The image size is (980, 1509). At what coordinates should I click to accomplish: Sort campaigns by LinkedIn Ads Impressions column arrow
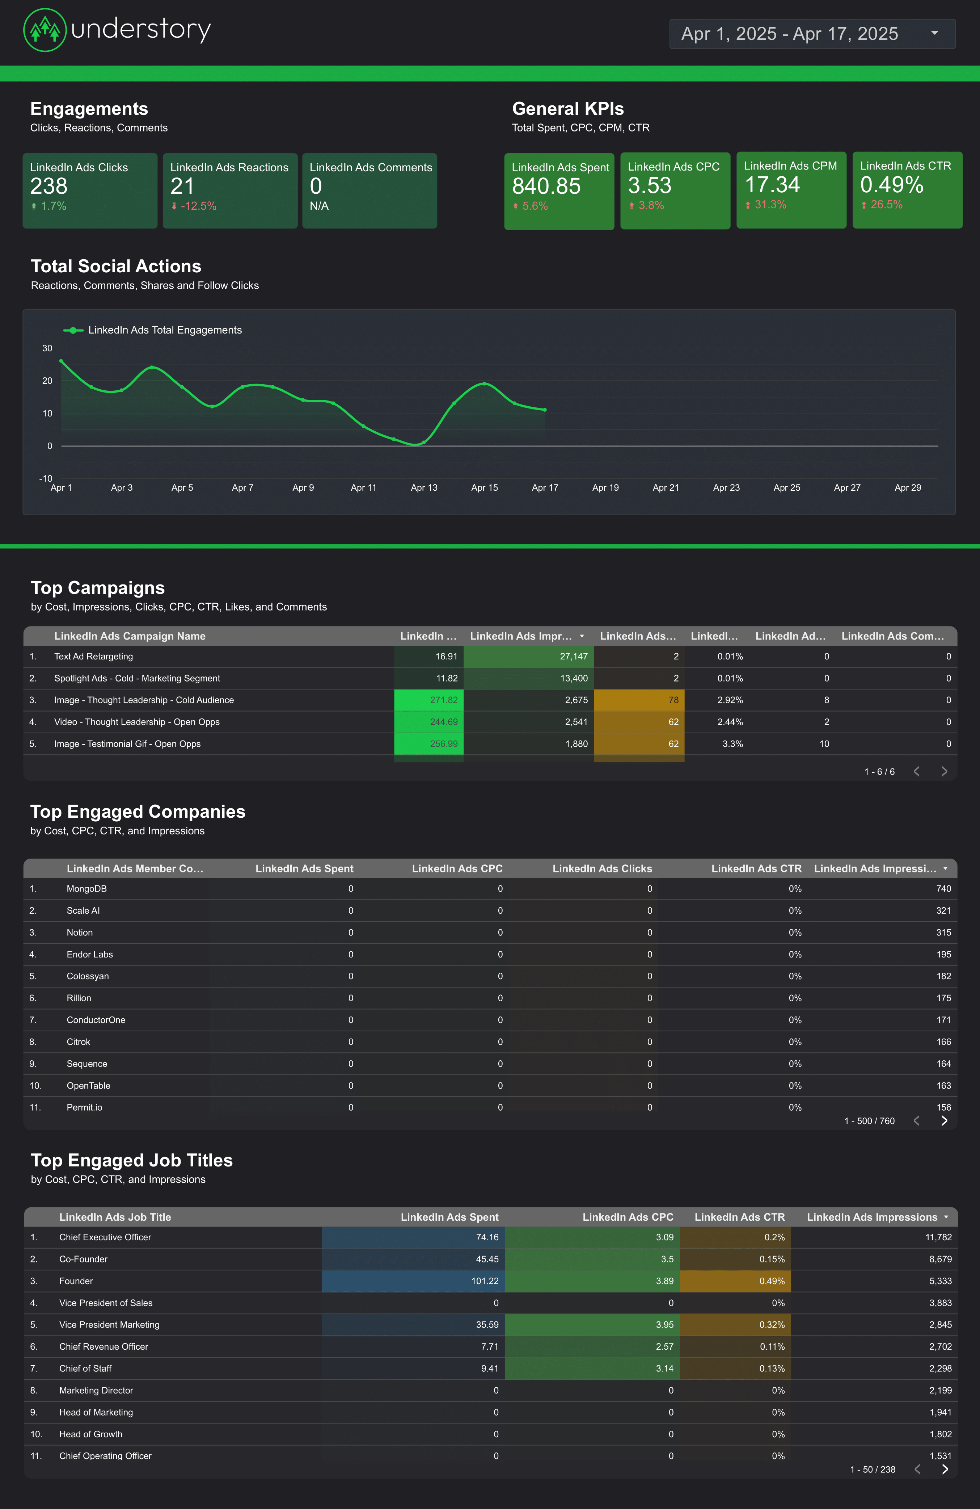tap(582, 636)
